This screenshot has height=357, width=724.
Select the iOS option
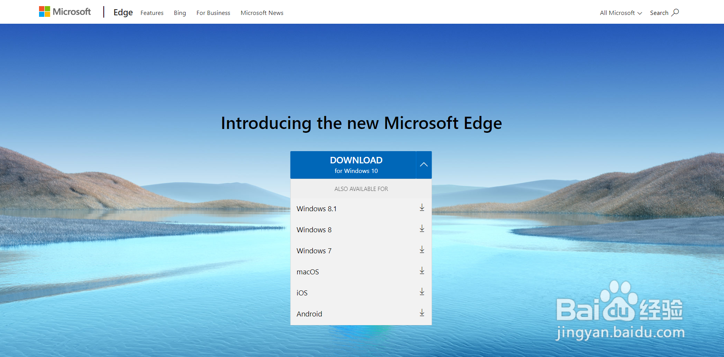pyautogui.click(x=361, y=293)
